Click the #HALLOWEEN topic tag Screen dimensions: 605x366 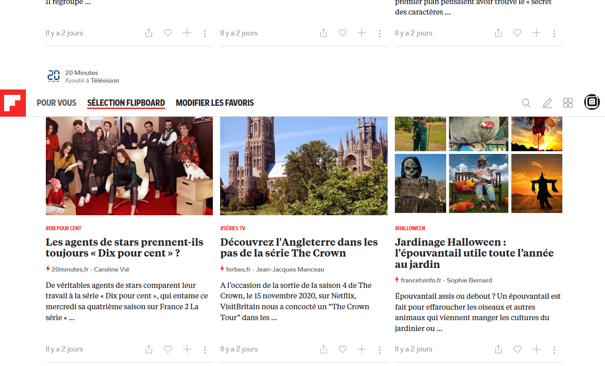click(x=410, y=228)
